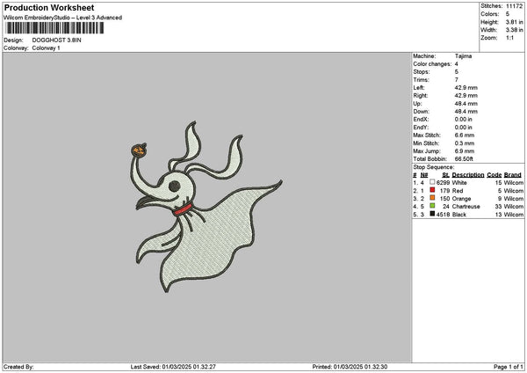Viewport: 527px width, 373px height.
Task: Click the 'Red' description in stop 2
Action: click(x=458, y=191)
